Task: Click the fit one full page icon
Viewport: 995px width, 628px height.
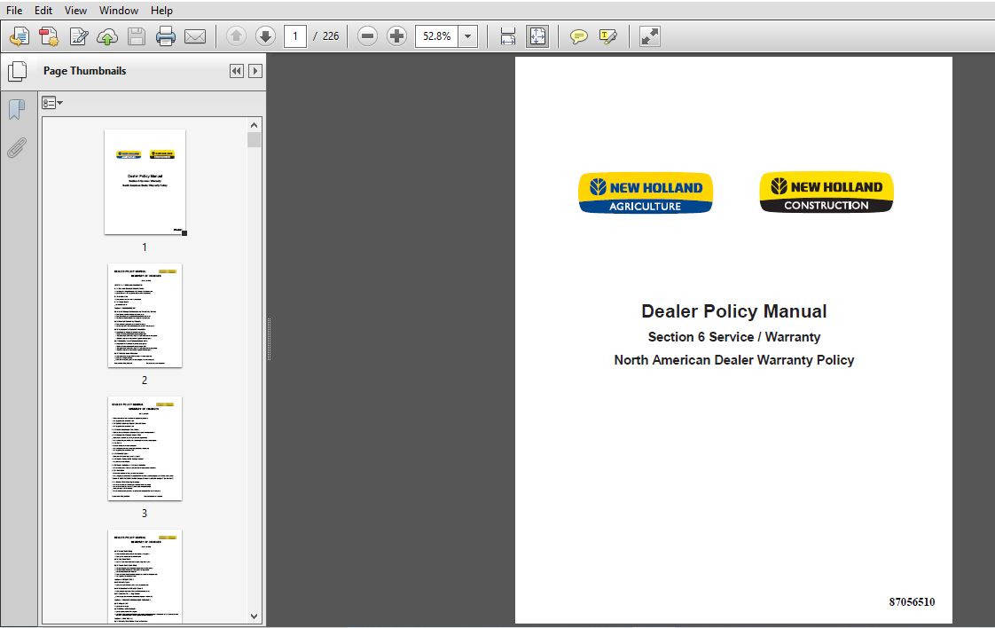Action: coord(537,36)
